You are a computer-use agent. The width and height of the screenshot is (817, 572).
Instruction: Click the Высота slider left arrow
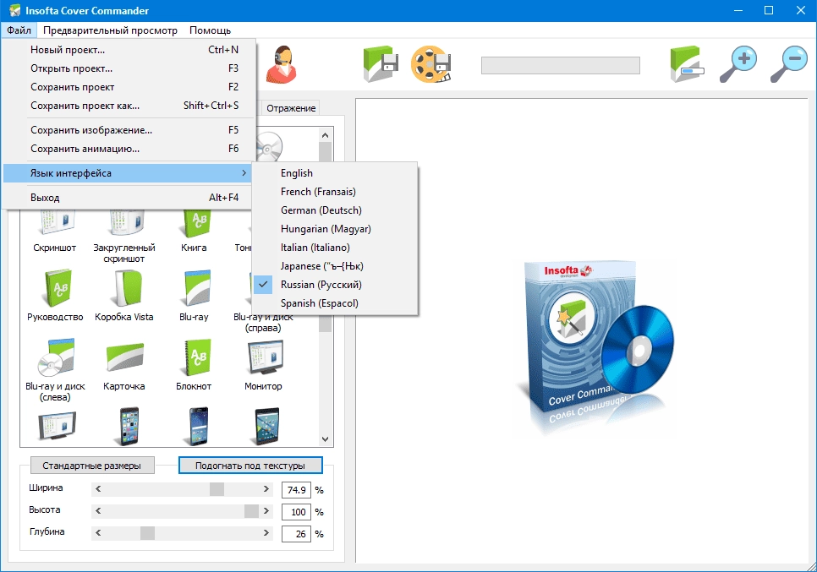[98, 511]
